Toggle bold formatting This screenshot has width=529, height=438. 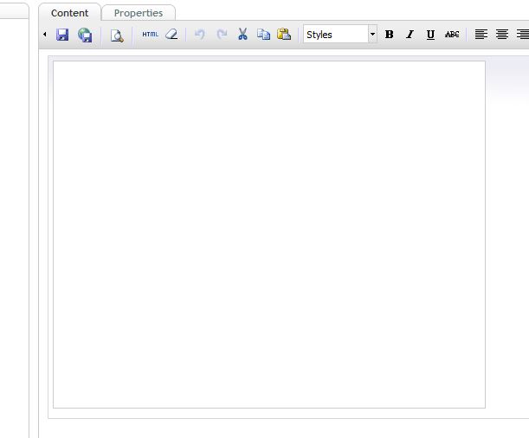tap(389, 35)
